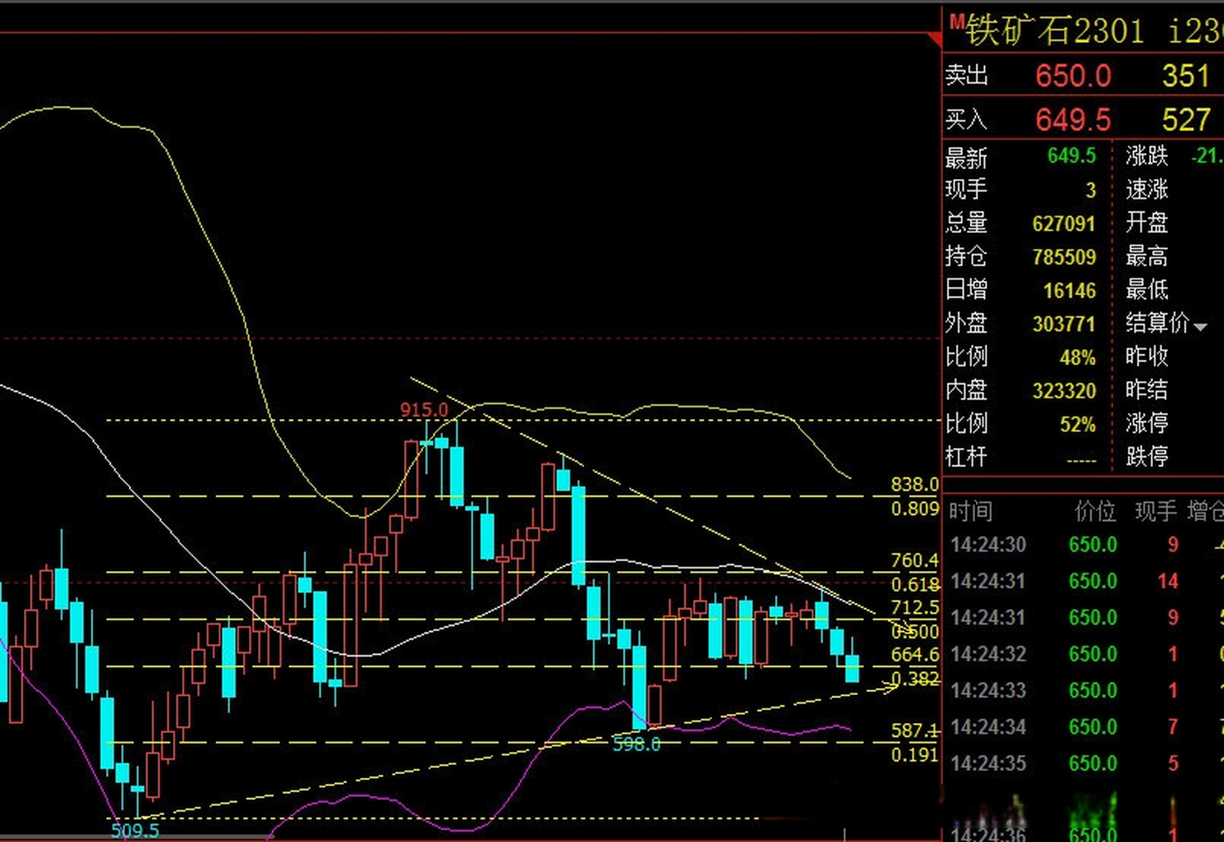Click the 52% ratio value
This screenshot has height=842, width=1224.
tap(1078, 424)
